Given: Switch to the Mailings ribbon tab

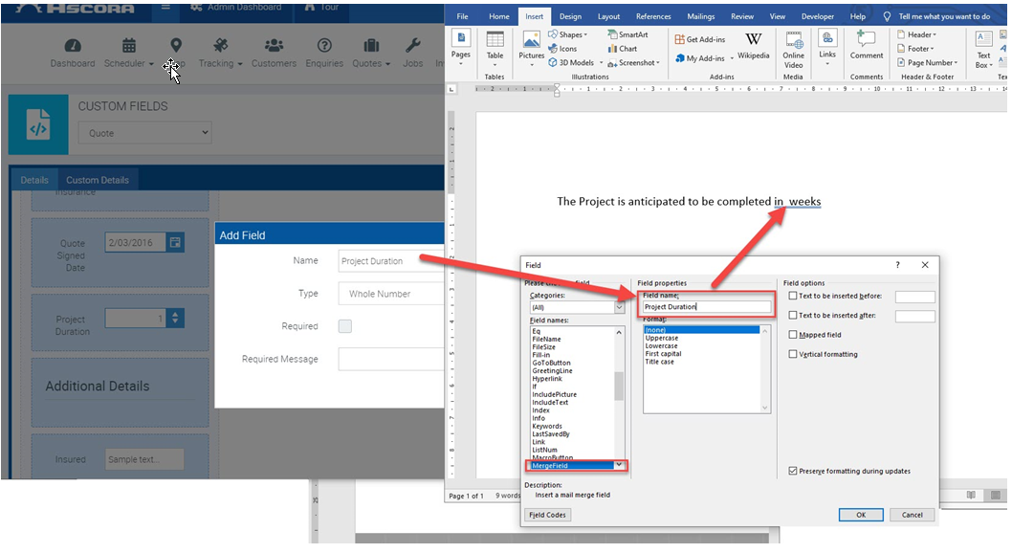Looking at the screenshot, I should click(x=701, y=17).
